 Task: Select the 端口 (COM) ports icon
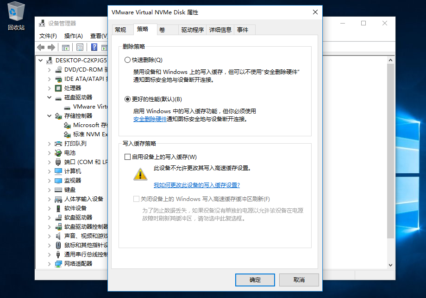tap(58, 162)
